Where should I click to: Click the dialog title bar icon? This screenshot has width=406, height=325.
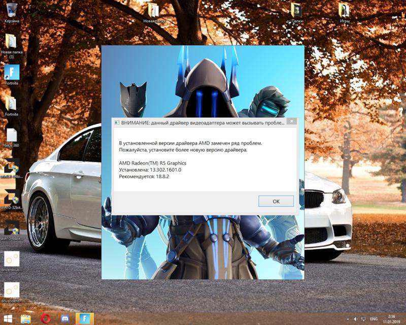[117, 122]
